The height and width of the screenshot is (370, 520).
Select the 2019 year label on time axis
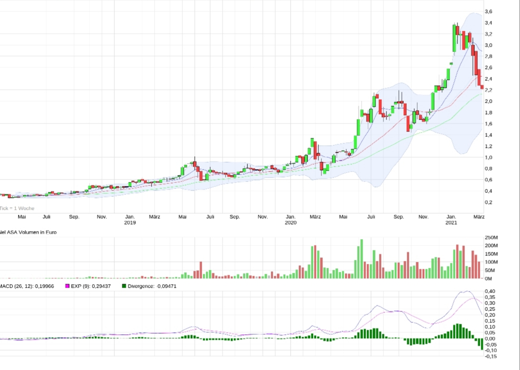[x=130, y=223]
